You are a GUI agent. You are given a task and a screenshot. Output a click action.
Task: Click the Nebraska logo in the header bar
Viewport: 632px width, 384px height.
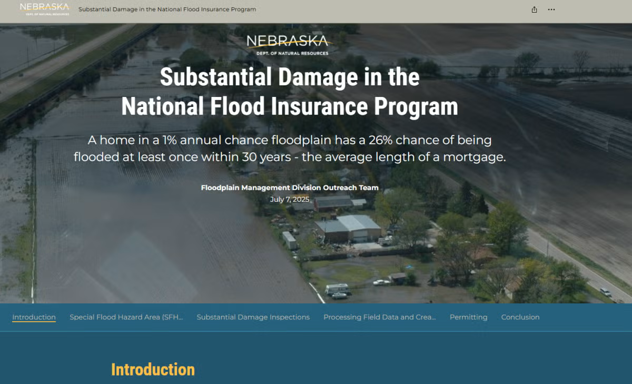pos(44,9)
